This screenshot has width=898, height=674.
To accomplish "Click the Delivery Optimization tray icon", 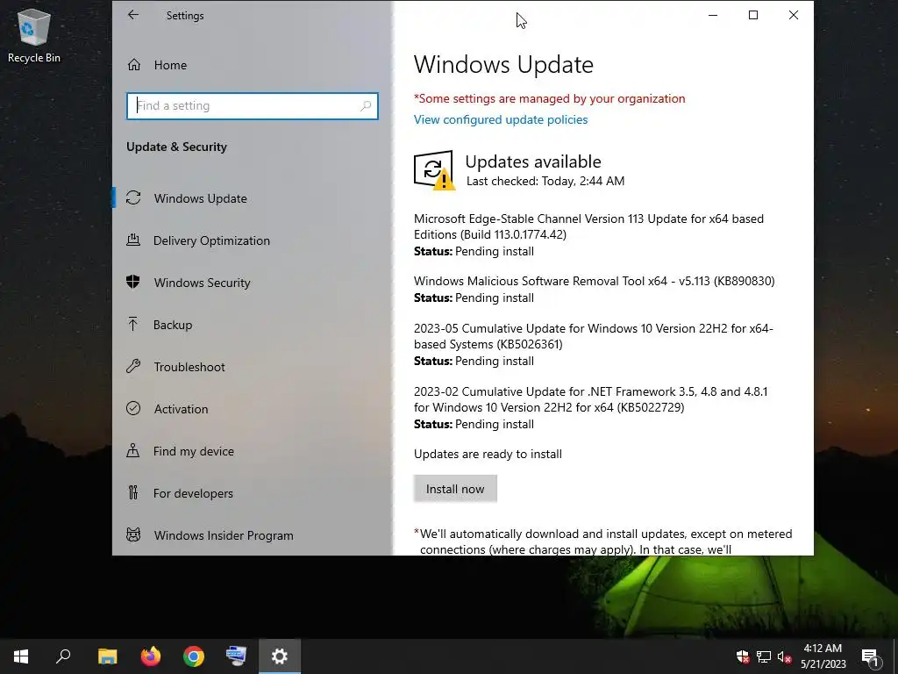I will (133, 240).
